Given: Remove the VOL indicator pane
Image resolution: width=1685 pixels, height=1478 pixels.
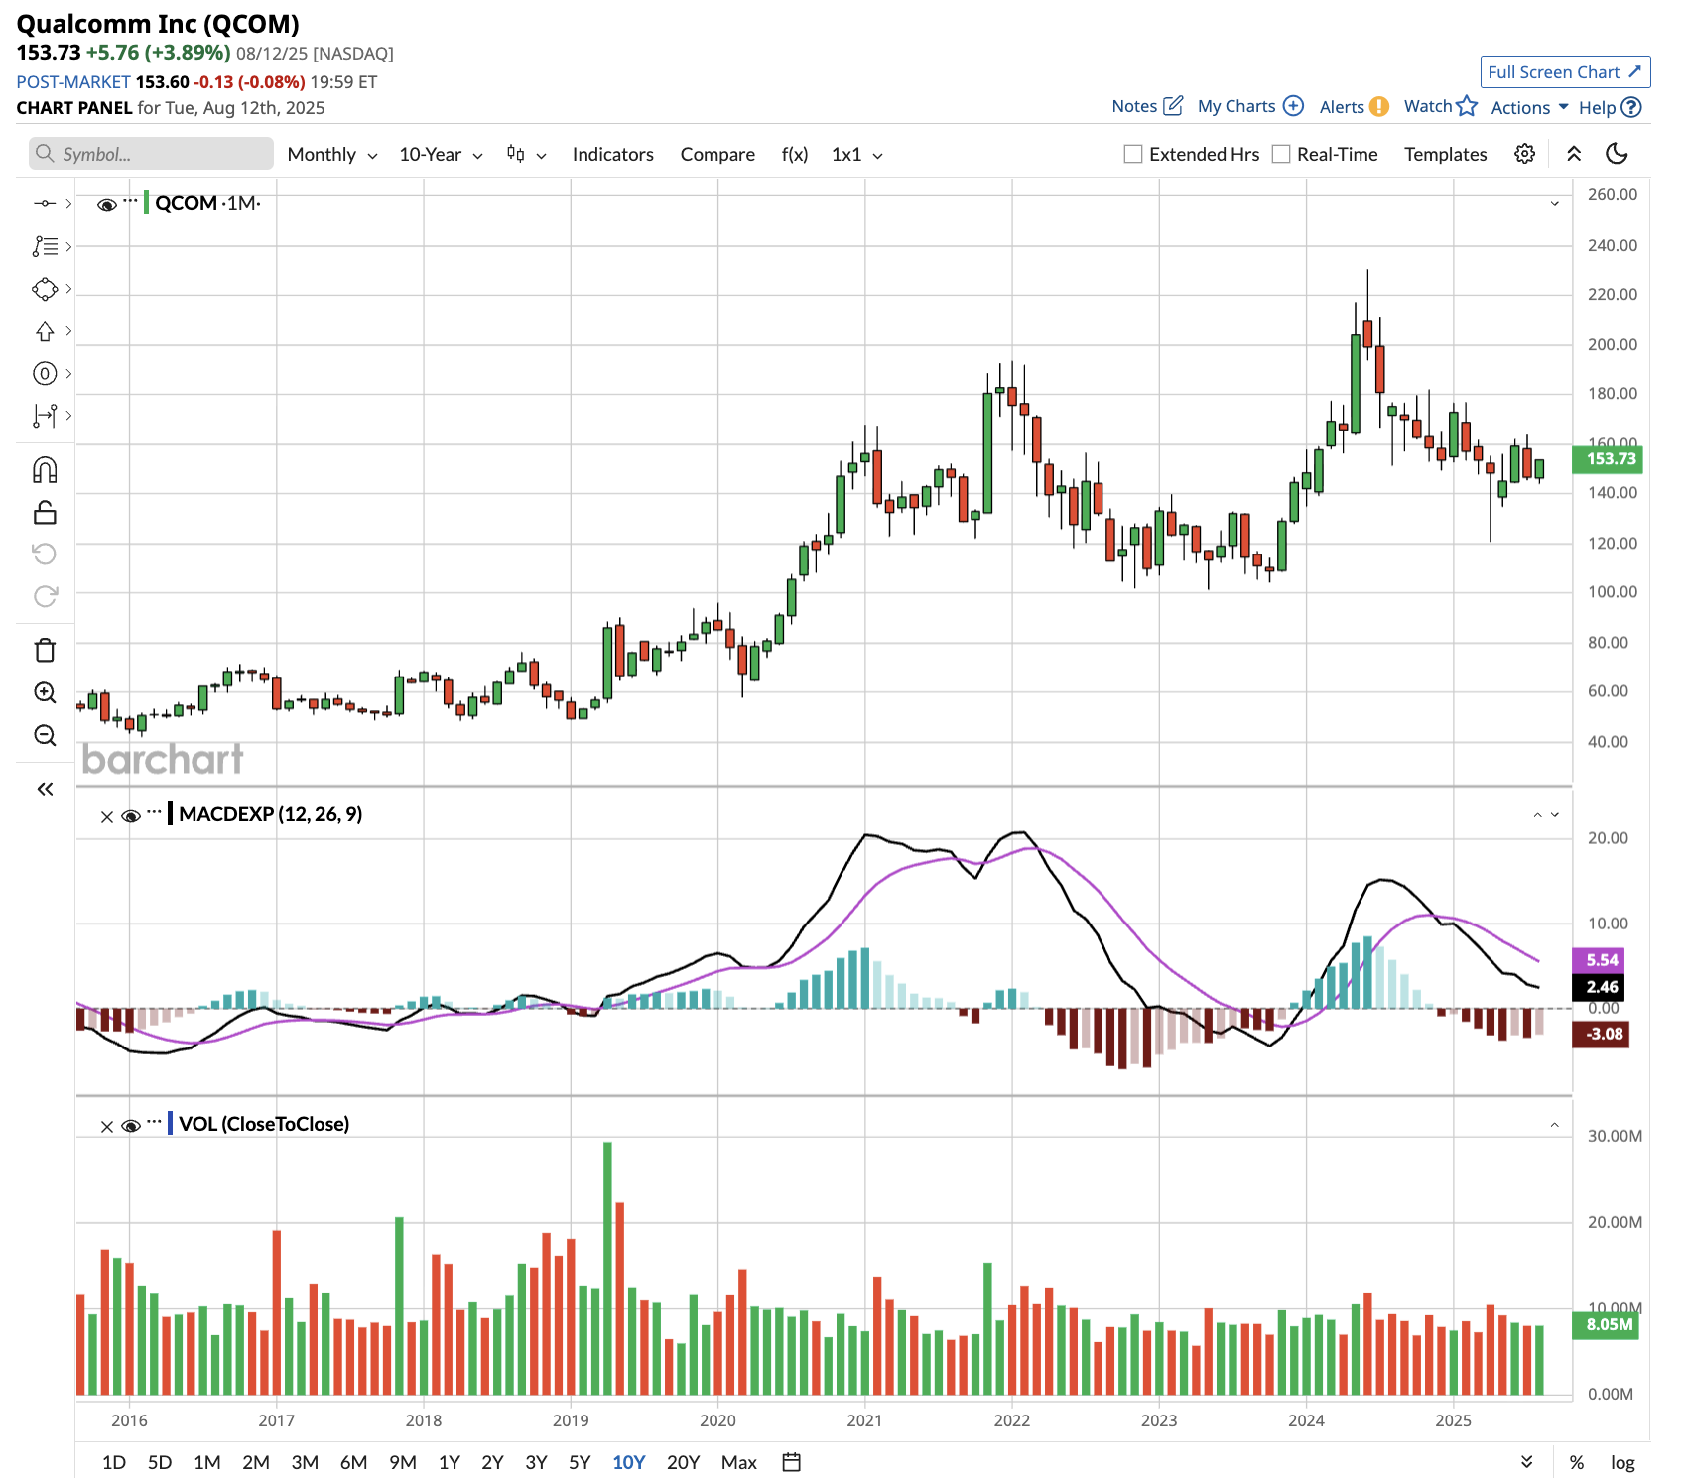Looking at the screenshot, I should [x=107, y=1127].
